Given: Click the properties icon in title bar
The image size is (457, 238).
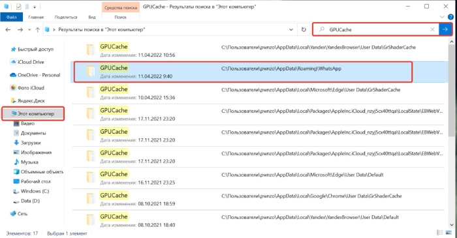Looking at the screenshot, I should pos(19,7).
